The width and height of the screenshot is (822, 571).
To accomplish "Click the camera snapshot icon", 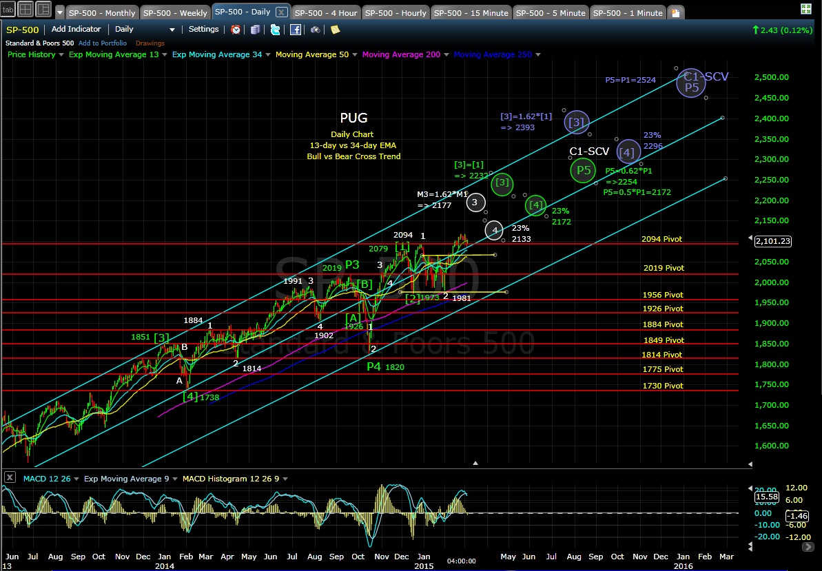I will (315, 30).
